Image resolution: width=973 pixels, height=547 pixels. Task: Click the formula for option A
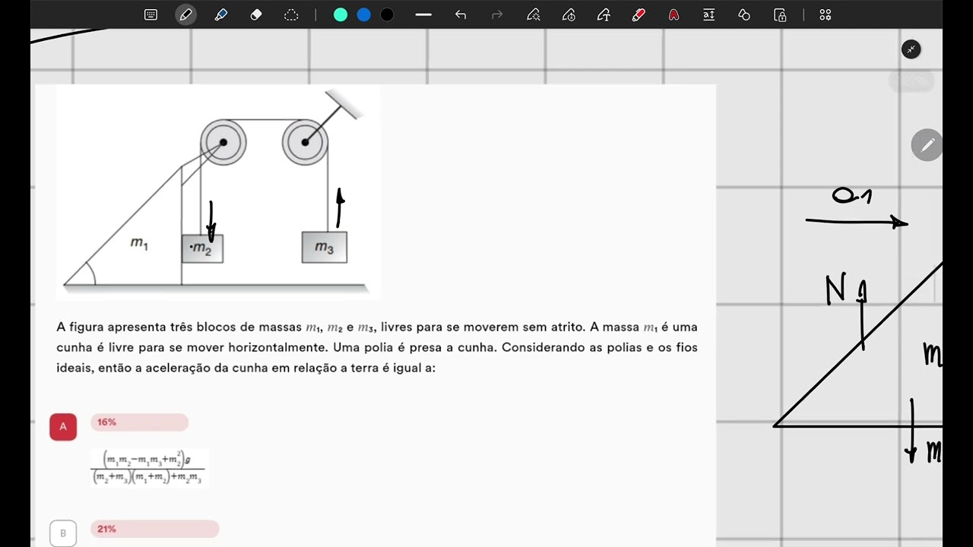pos(149,468)
